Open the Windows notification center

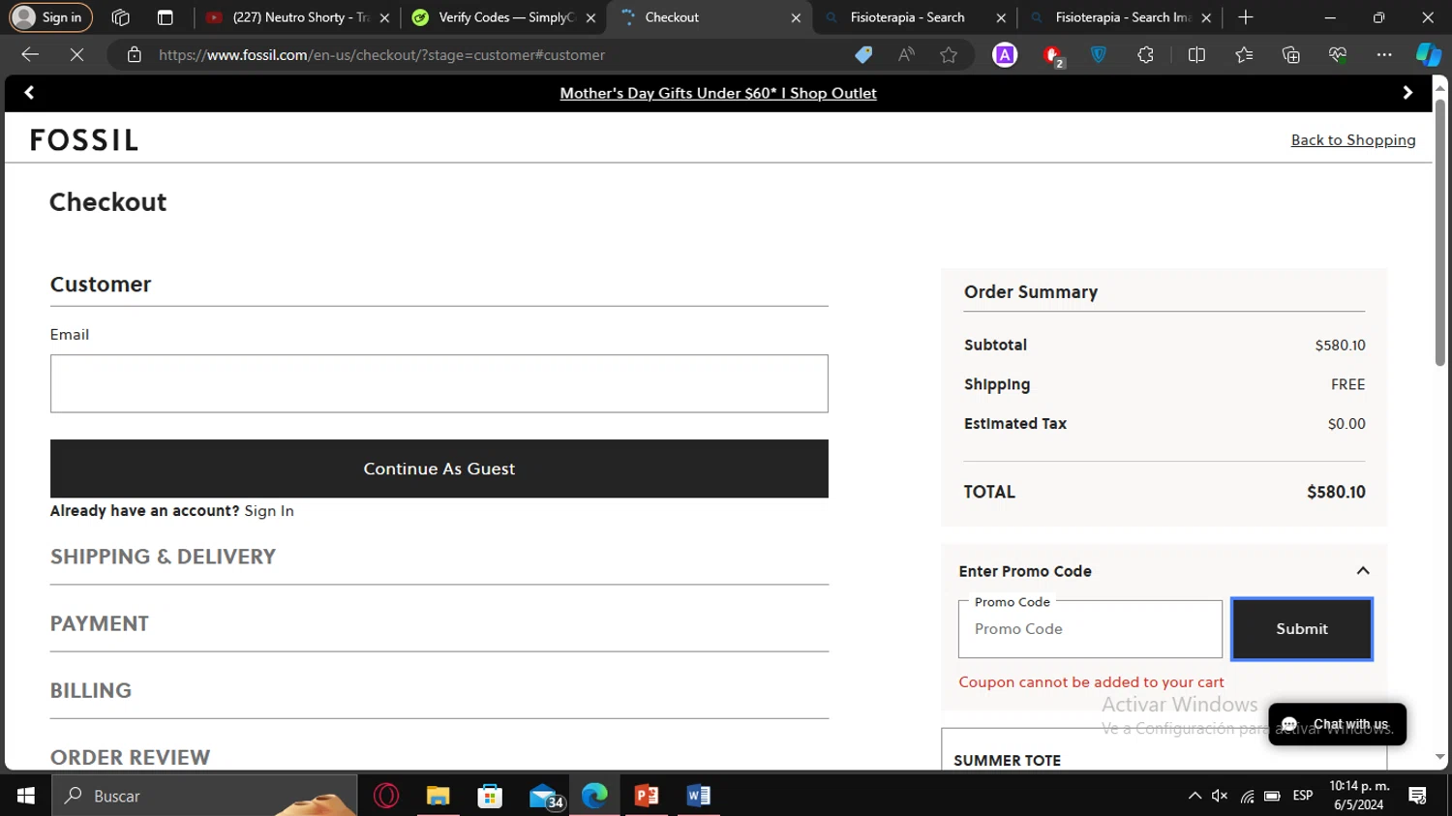coord(1418,796)
